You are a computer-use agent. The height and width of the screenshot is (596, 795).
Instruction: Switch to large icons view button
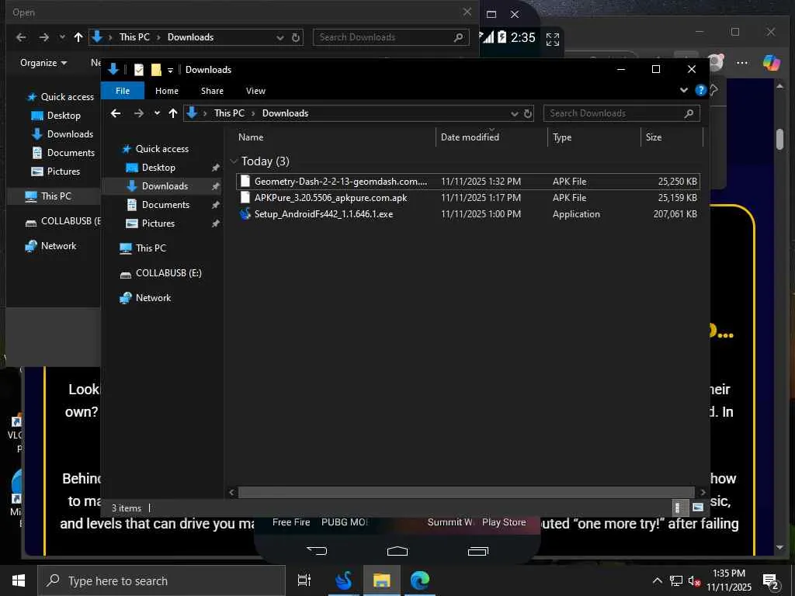tap(698, 508)
